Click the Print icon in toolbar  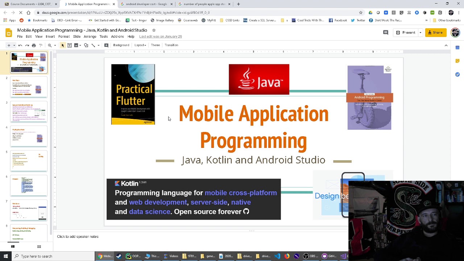coord(34,45)
